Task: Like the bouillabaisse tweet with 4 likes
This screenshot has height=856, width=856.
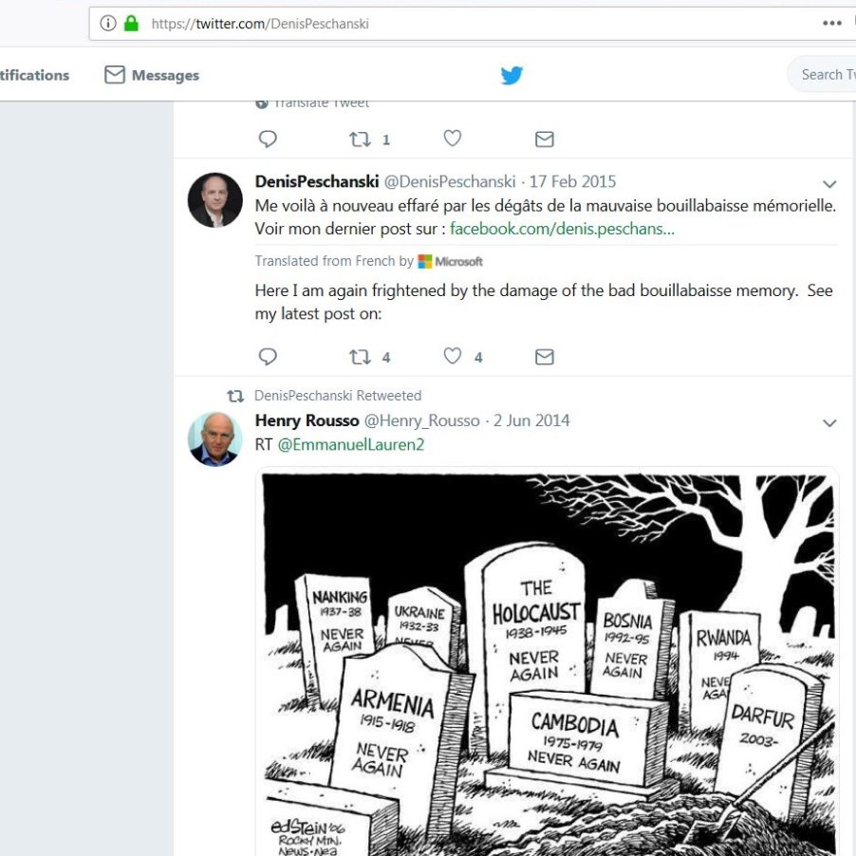Action: [x=452, y=356]
